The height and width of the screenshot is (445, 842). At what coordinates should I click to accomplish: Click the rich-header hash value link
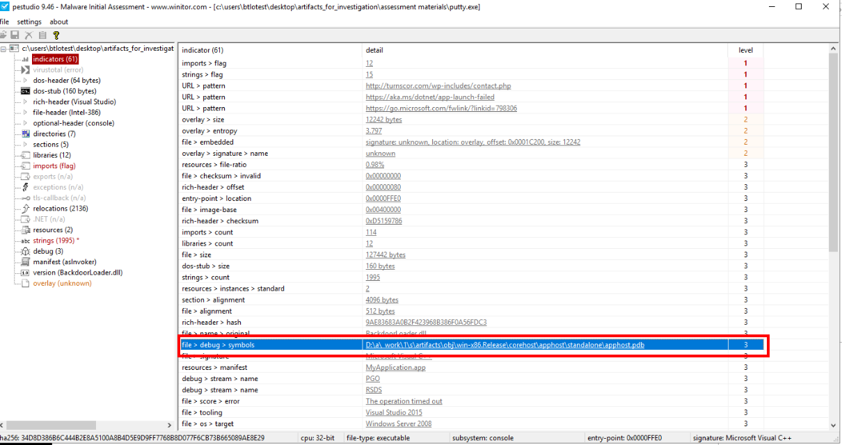[x=426, y=323]
